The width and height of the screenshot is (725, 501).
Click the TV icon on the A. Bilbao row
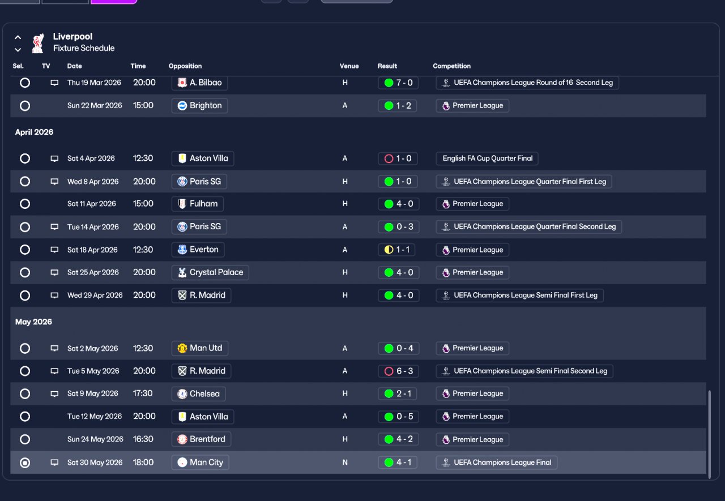(x=54, y=83)
